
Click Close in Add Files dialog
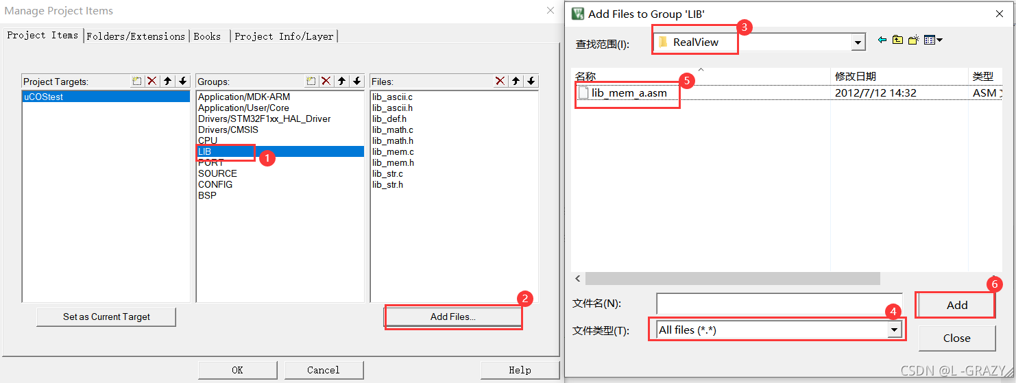click(x=957, y=338)
